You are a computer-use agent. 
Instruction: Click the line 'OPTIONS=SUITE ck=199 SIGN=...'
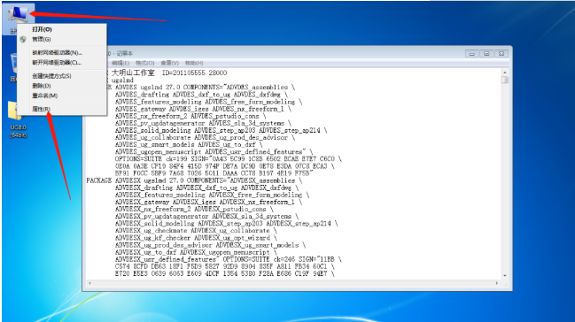point(228,159)
